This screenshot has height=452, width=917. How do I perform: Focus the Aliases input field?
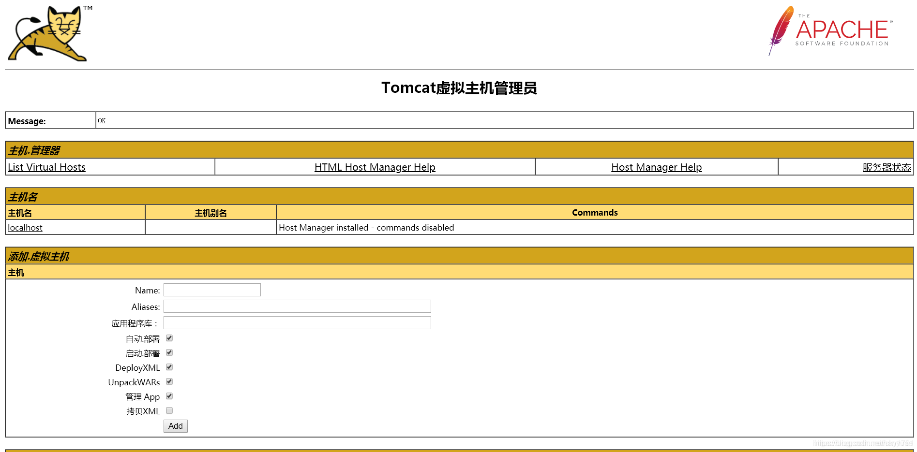click(x=297, y=306)
